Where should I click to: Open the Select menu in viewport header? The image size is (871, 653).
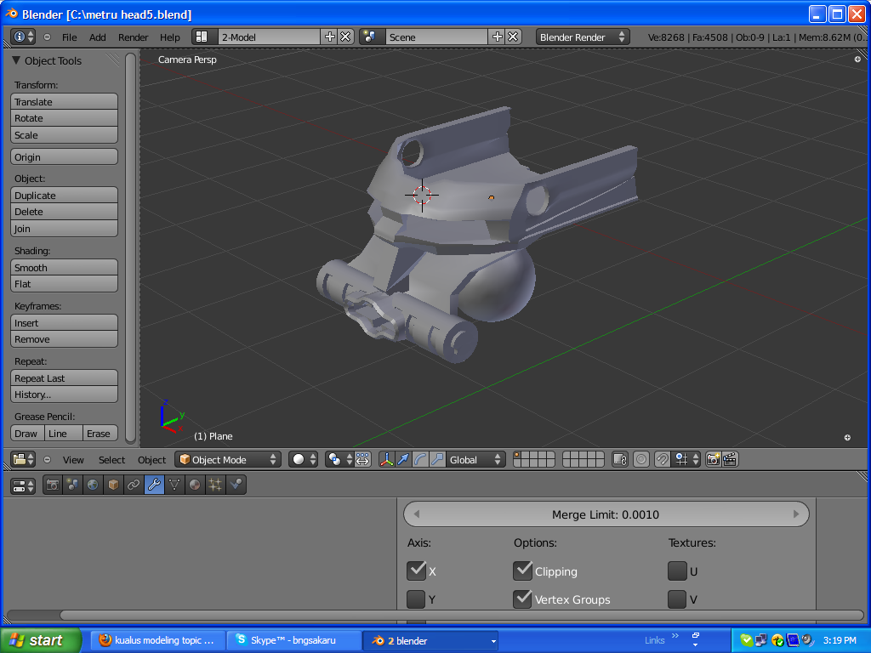click(x=111, y=460)
